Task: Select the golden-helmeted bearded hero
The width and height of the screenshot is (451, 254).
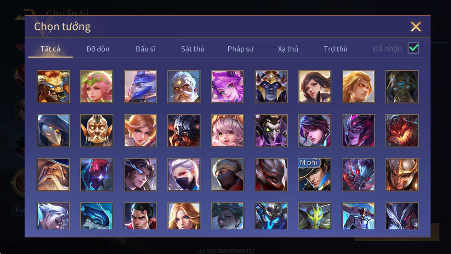Action: (x=97, y=131)
